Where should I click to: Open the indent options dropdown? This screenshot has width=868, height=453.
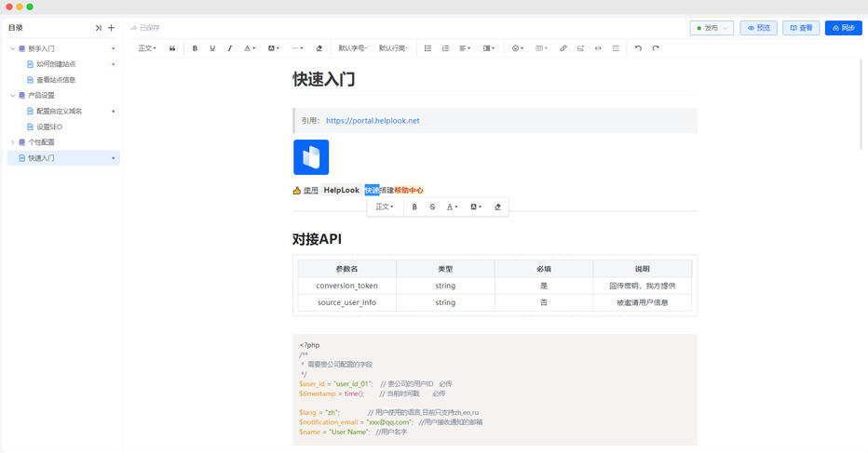[489, 48]
